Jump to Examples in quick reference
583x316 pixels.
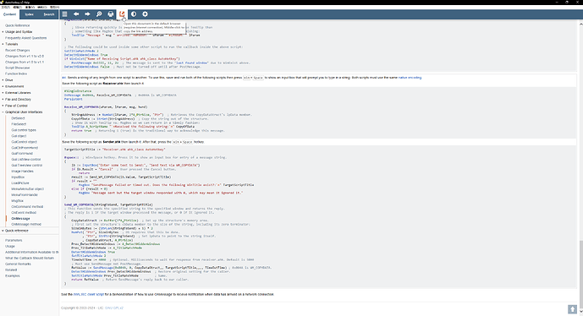click(x=13, y=276)
